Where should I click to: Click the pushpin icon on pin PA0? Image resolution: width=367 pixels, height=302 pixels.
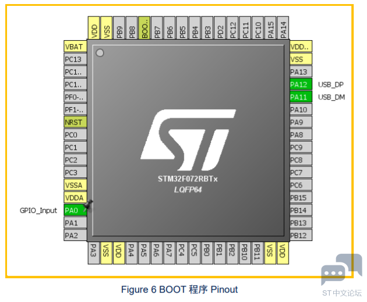pos(88,205)
